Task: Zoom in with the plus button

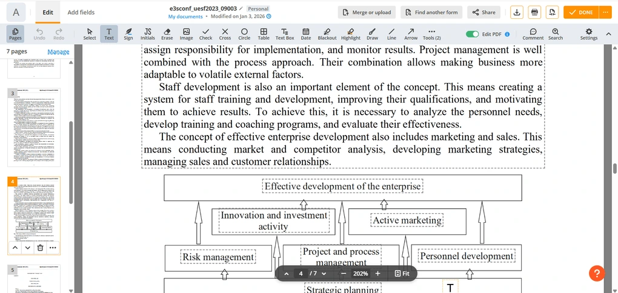Action: pos(377,273)
